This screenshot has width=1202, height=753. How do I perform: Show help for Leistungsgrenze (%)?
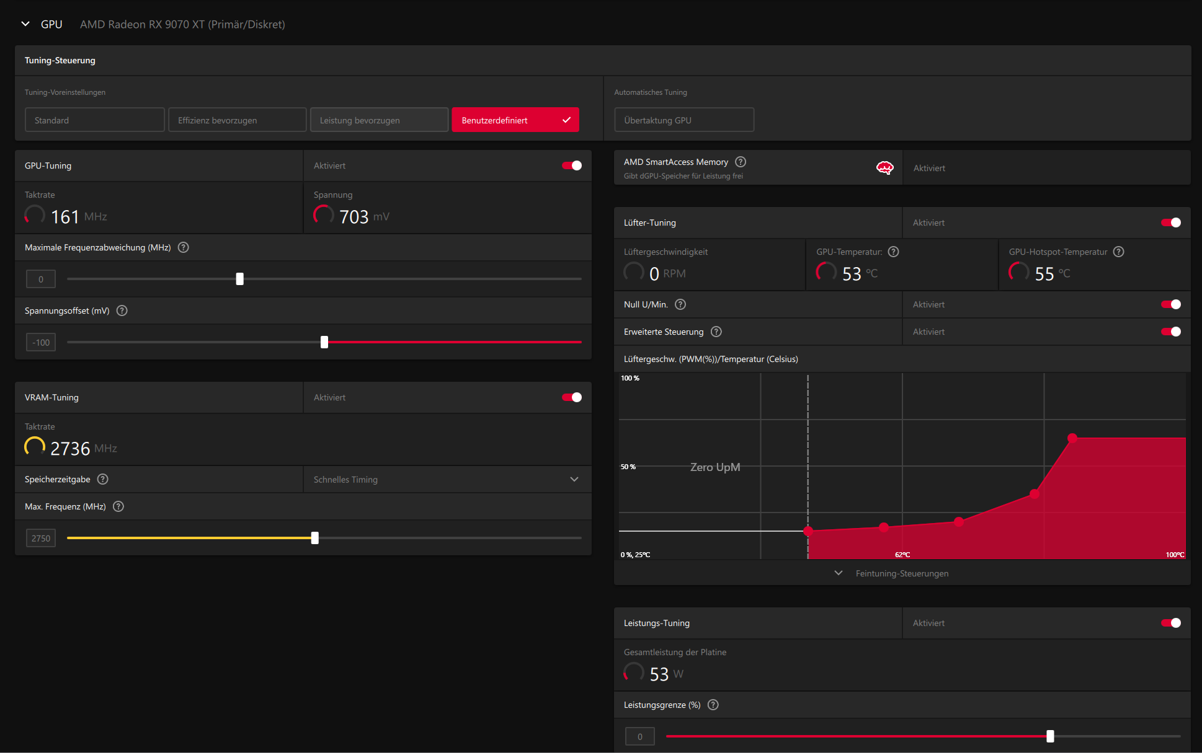pos(713,705)
